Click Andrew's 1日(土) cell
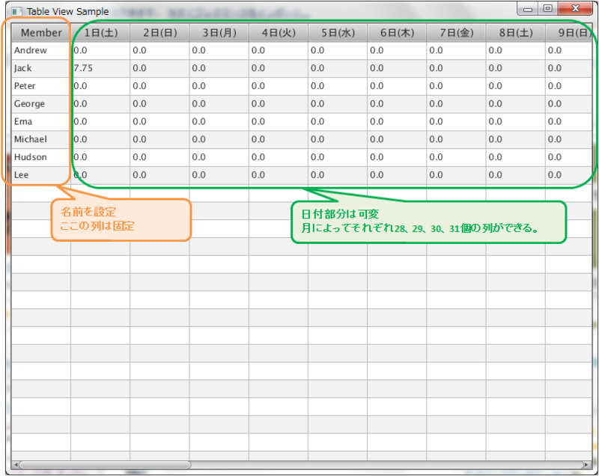 coord(100,50)
